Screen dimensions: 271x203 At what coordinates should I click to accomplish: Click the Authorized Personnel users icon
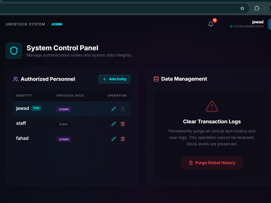coord(15,79)
